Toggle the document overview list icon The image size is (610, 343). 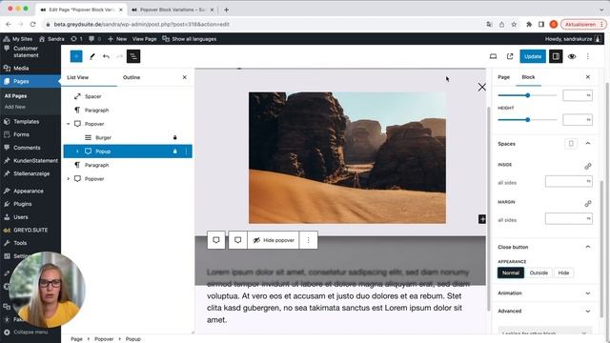coord(133,56)
